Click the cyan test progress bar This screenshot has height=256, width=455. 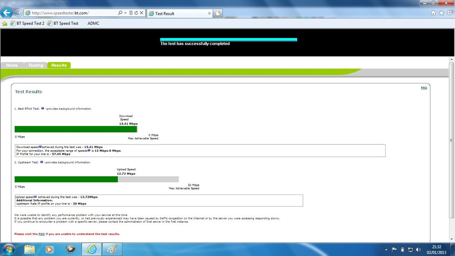228,40
